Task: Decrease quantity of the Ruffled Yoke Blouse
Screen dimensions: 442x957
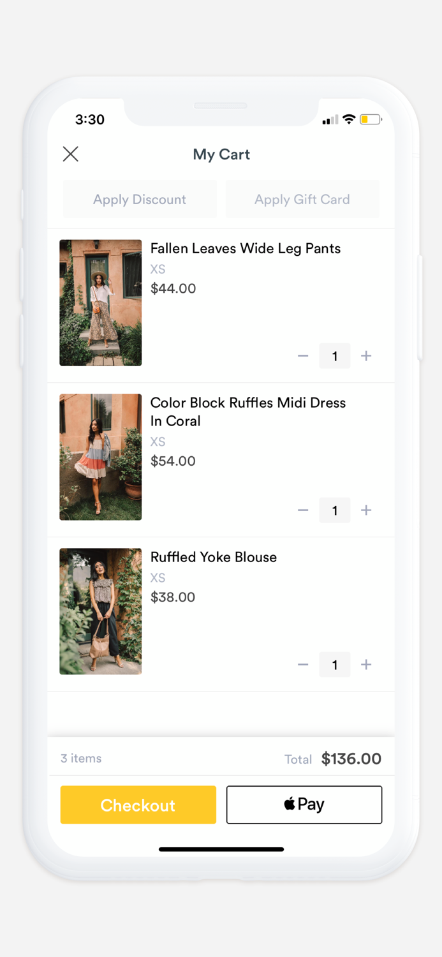Action: 303,665
